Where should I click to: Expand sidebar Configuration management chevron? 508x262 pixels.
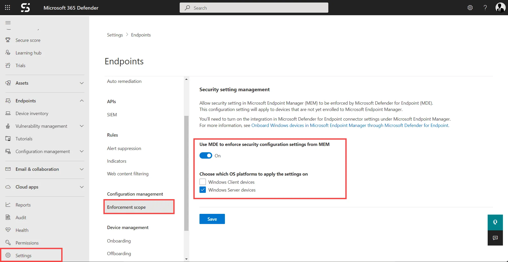(82, 151)
